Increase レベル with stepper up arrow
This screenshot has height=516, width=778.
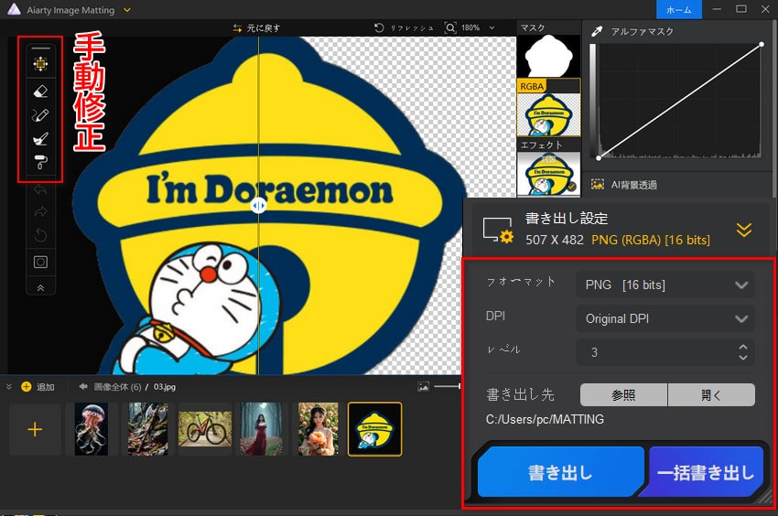coord(743,347)
